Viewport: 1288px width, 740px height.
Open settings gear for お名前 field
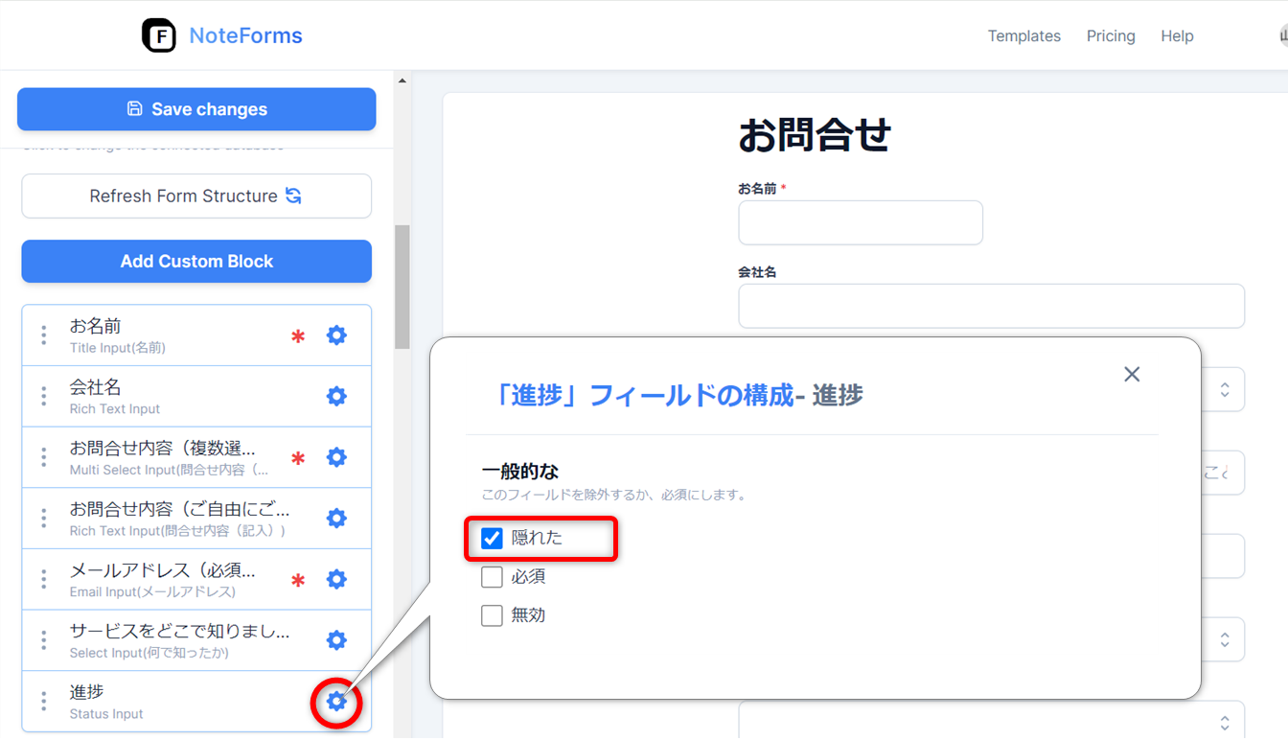tap(336, 335)
